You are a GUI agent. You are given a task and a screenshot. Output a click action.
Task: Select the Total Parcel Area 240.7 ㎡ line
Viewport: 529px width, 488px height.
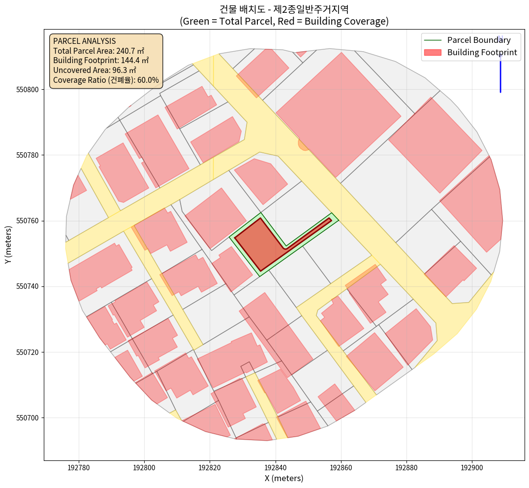pos(98,51)
